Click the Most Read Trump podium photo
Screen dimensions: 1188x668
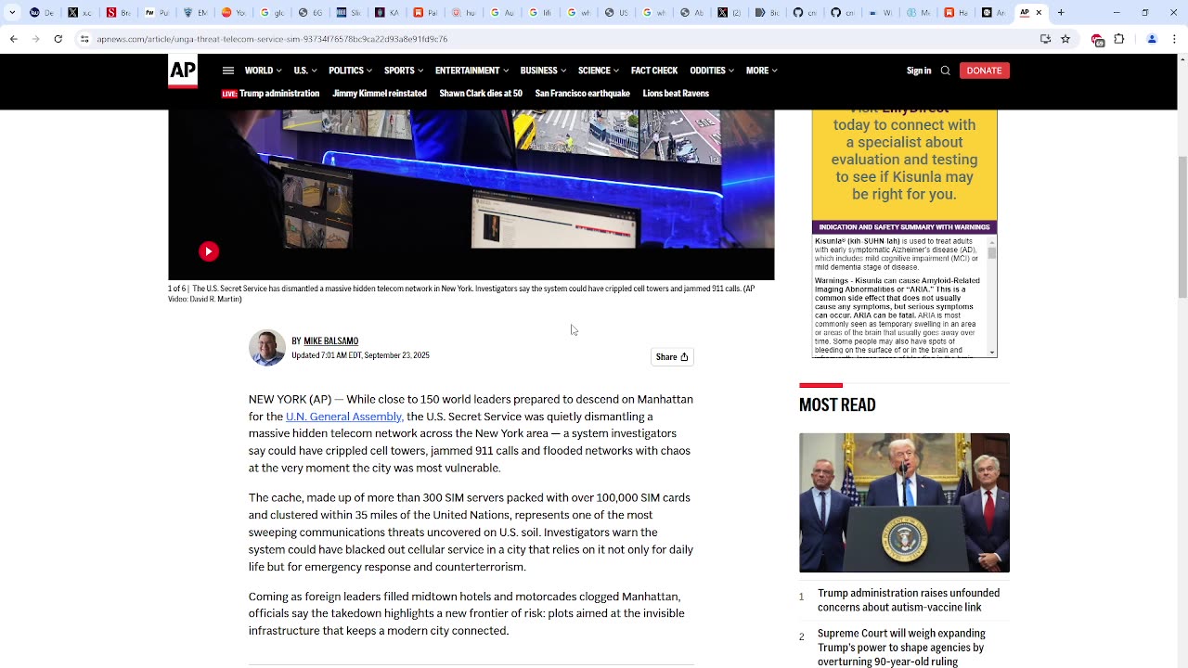tap(904, 503)
